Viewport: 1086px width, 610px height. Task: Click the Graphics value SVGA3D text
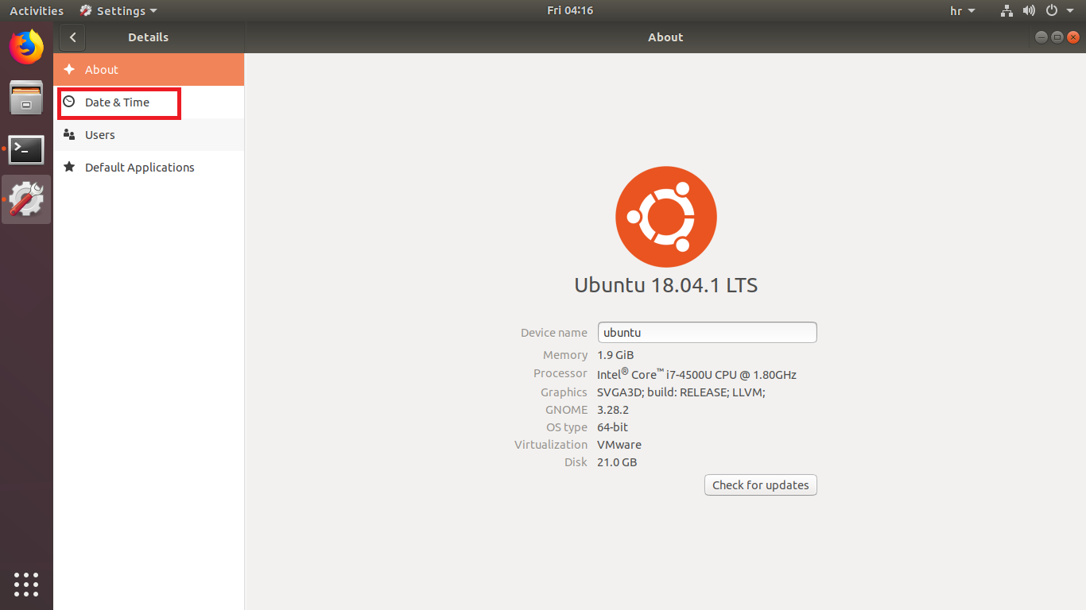tap(681, 392)
